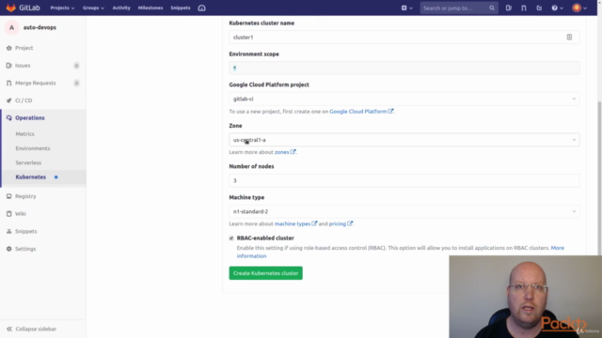Open the Zone dropdown showing us-central1-a
This screenshot has width=602, height=338.
pyautogui.click(x=404, y=140)
